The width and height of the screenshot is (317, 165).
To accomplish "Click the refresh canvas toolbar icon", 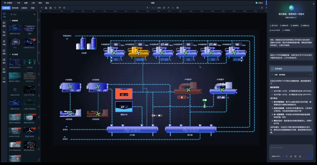I will pos(164,8).
